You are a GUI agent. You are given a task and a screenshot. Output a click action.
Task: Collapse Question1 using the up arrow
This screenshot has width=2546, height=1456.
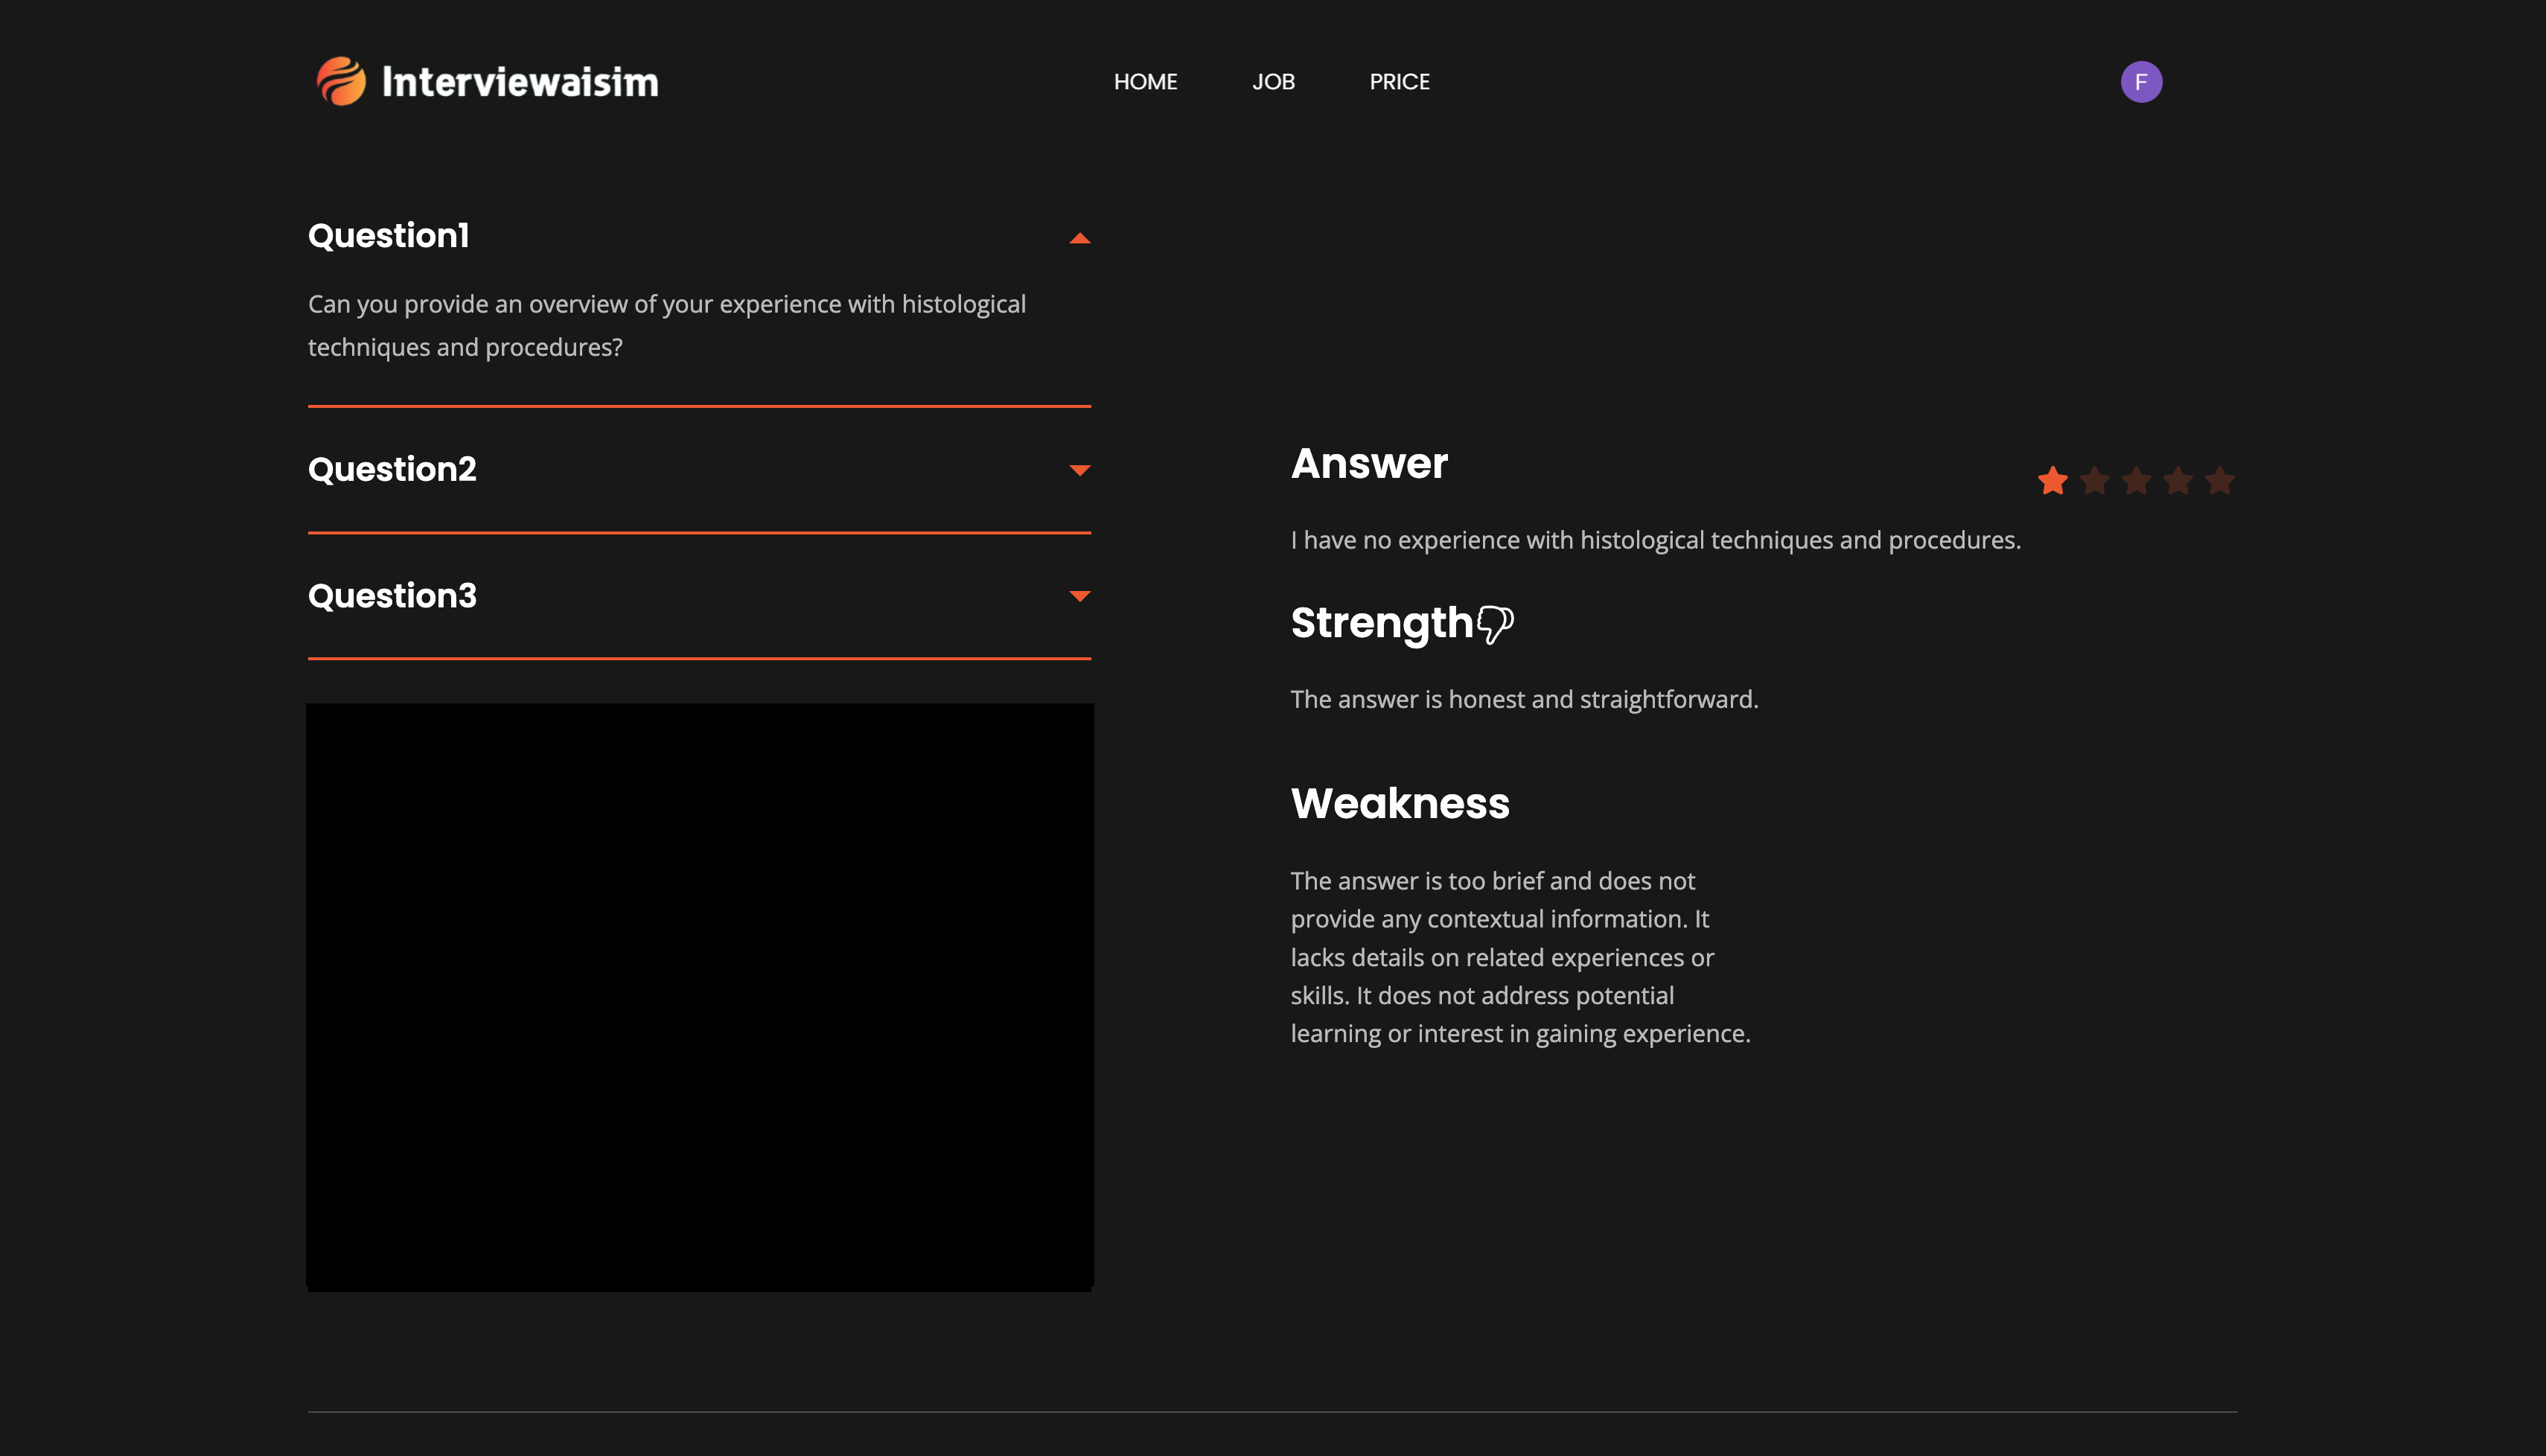tap(1079, 238)
